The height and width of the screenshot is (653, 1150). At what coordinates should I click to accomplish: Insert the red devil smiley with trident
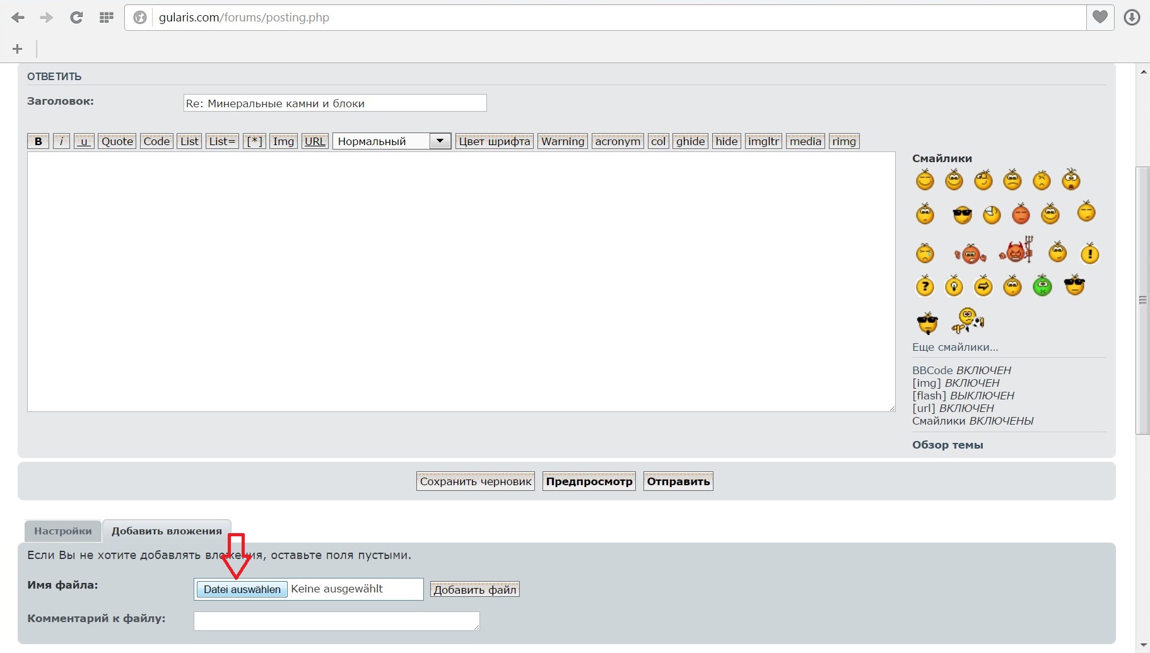(x=1016, y=250)
